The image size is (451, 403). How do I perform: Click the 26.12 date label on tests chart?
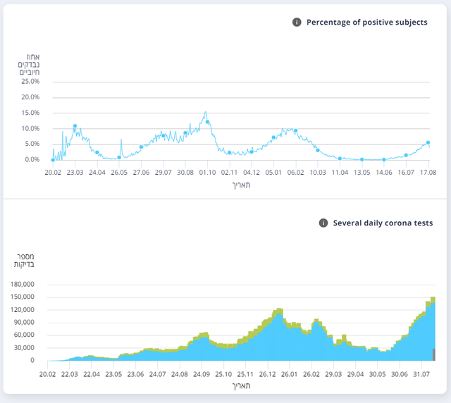267,374
